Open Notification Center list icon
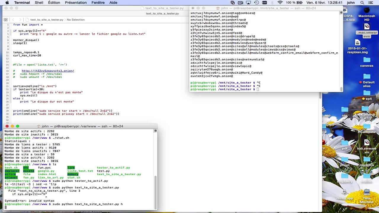 tap(372, 3)
